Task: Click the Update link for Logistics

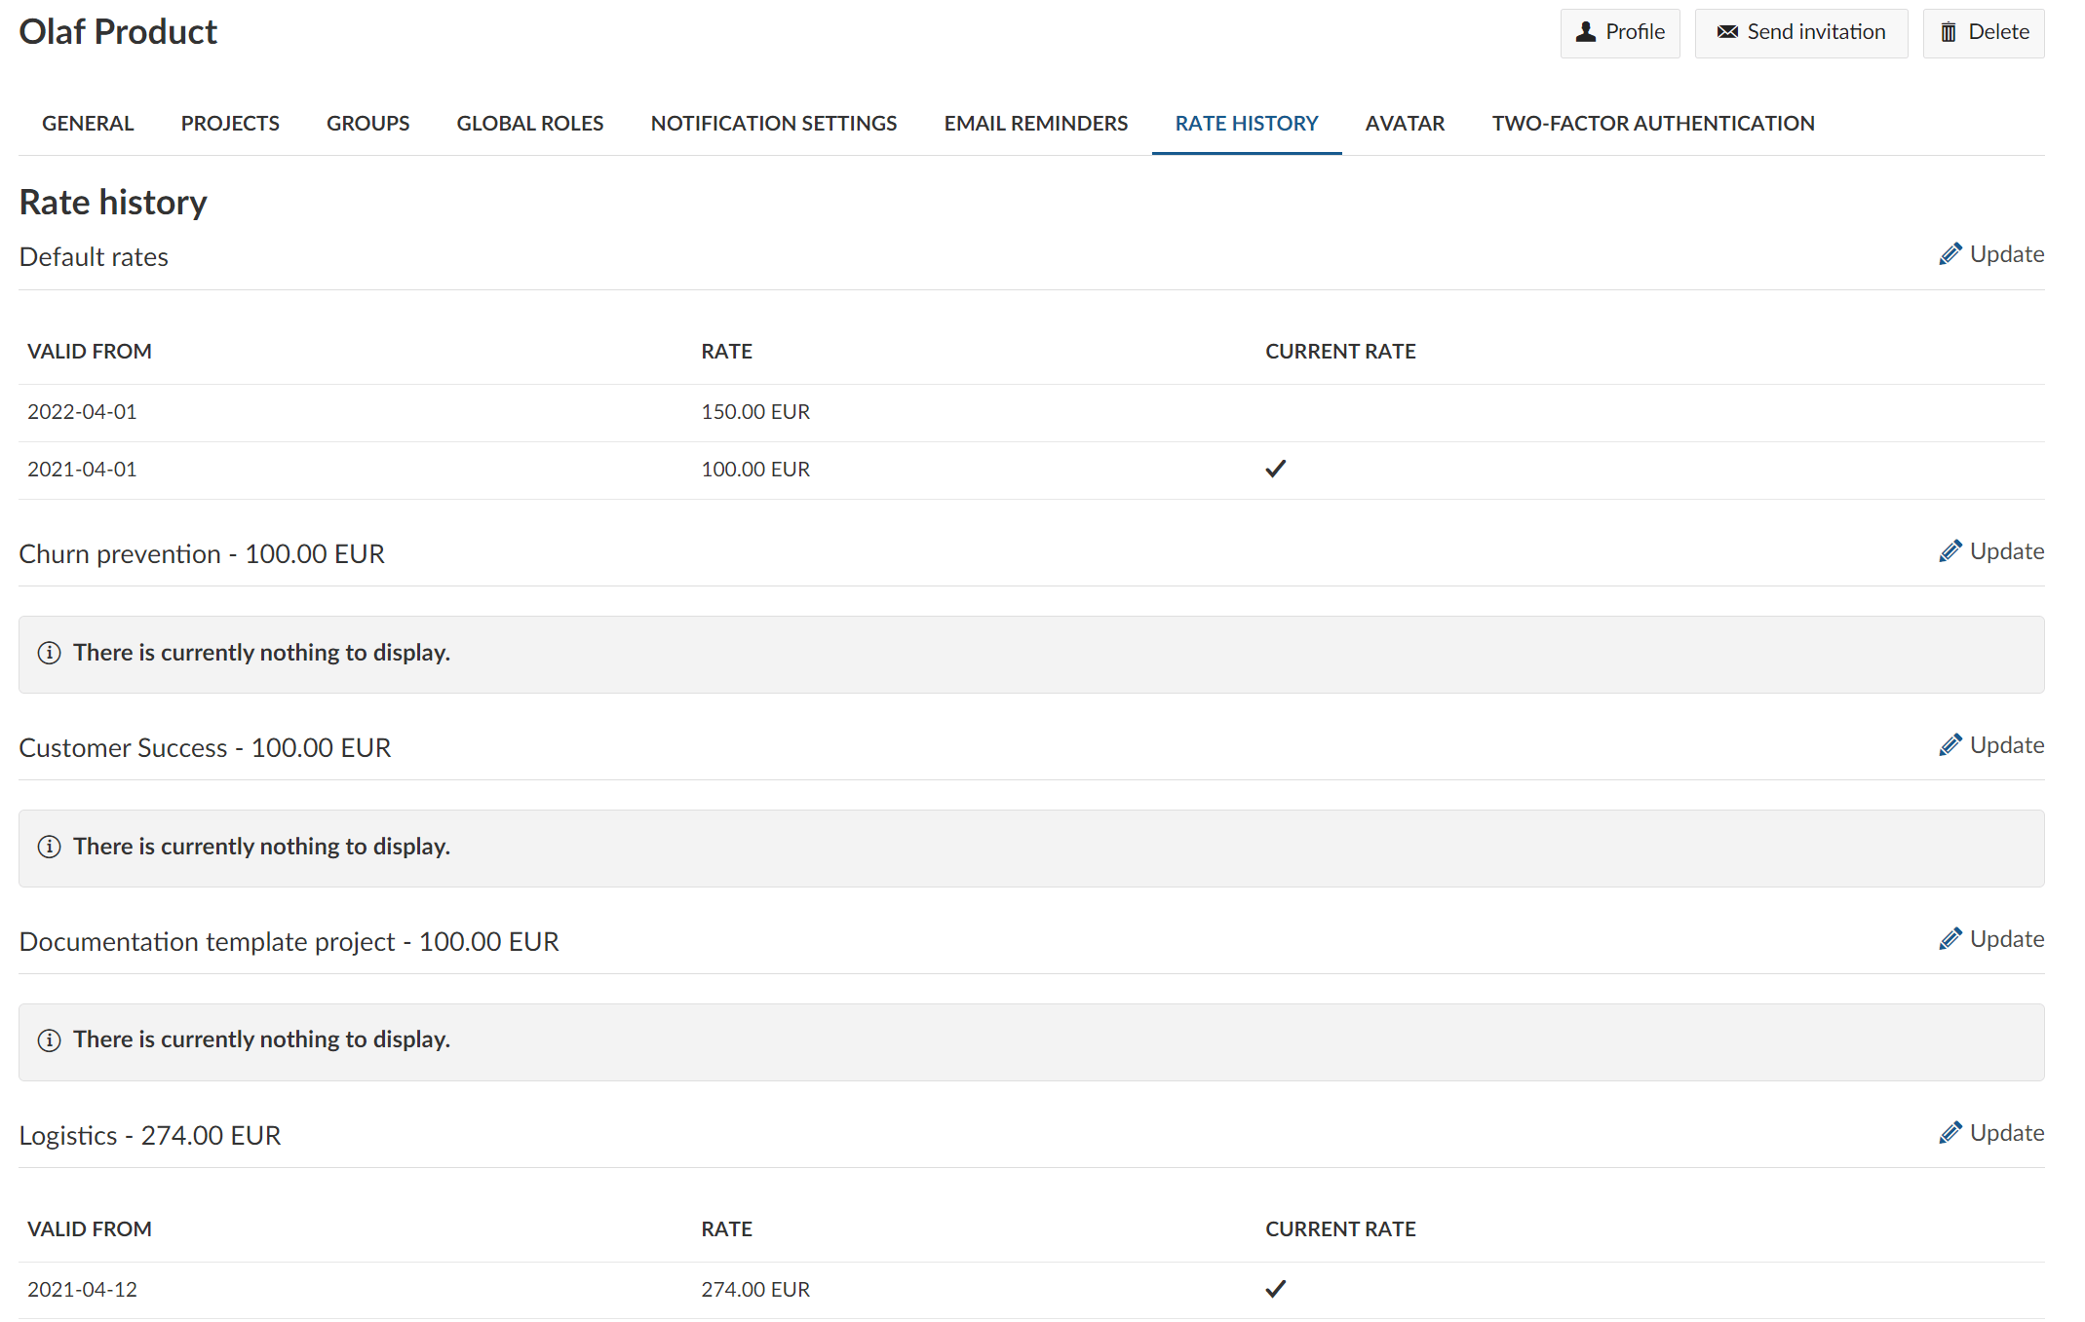Action: [1992, 1132]
